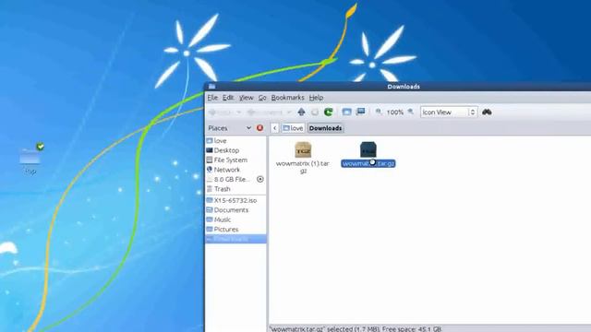Click the window menu icon in titlebar
The height and width of the screenshot is (332, 591).
tap(211, 87)
